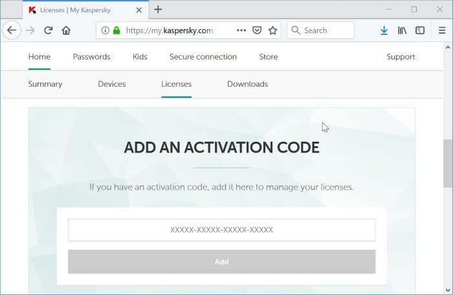Toggle the sidebar view icon
The image size is (453, 295).
420,30
